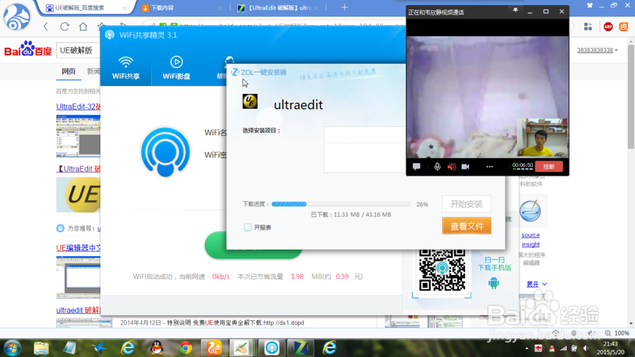Click the 查看文件 orange button
Image resolution: width=635 pixels, height=357 pixels.
pos(467,226)
